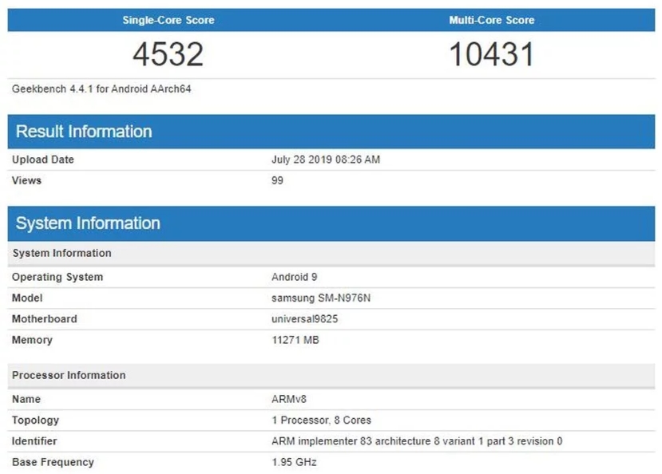Select the universal9825 motherboard value

tap(304, 319)
